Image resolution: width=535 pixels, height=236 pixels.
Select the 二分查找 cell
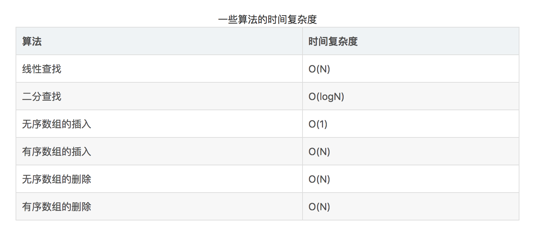pyautogui.click(x=42, y=96)
